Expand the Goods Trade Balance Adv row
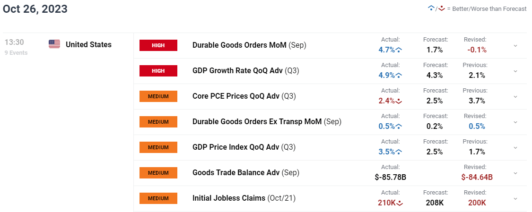The width and height of the screenshot is (532, 212). [515, 173]
